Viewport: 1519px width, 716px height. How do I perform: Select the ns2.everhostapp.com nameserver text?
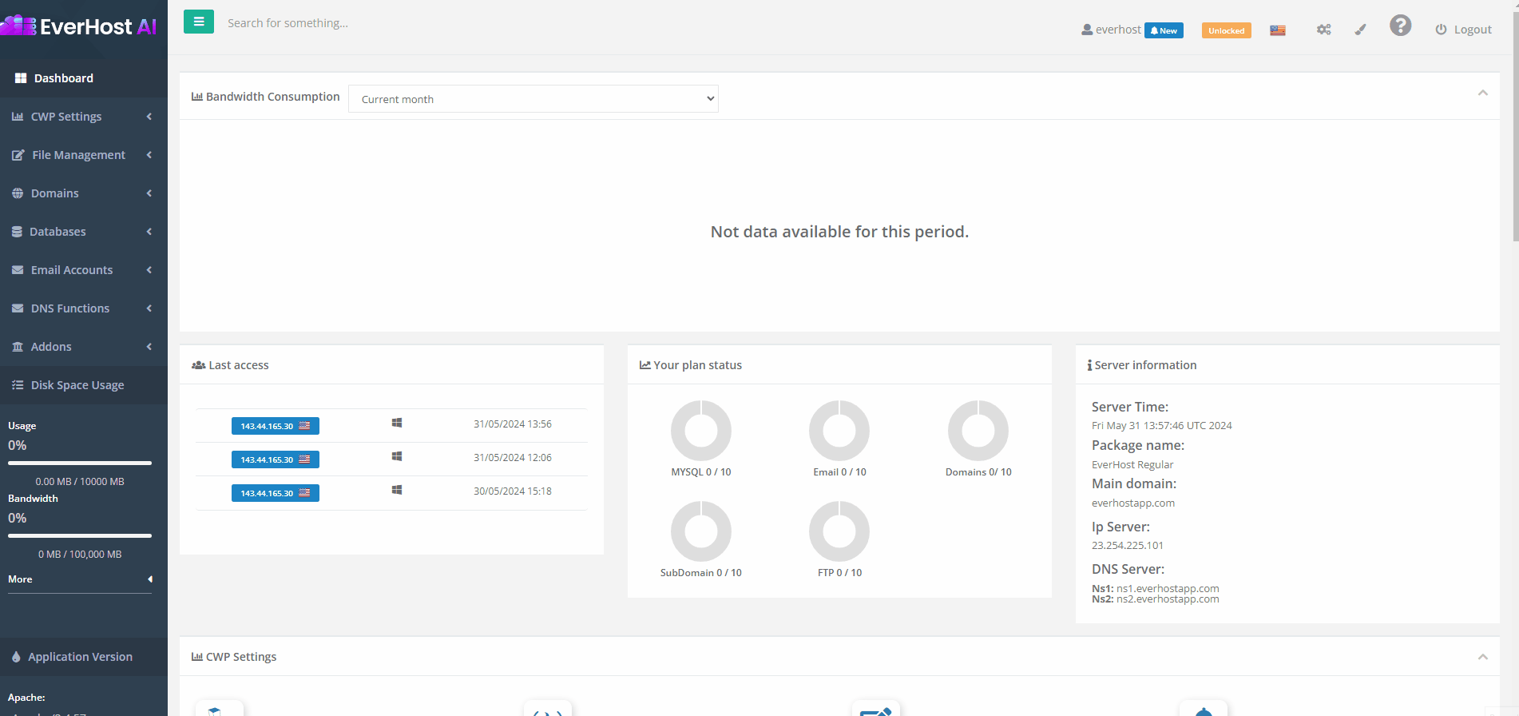(1168, 599)
